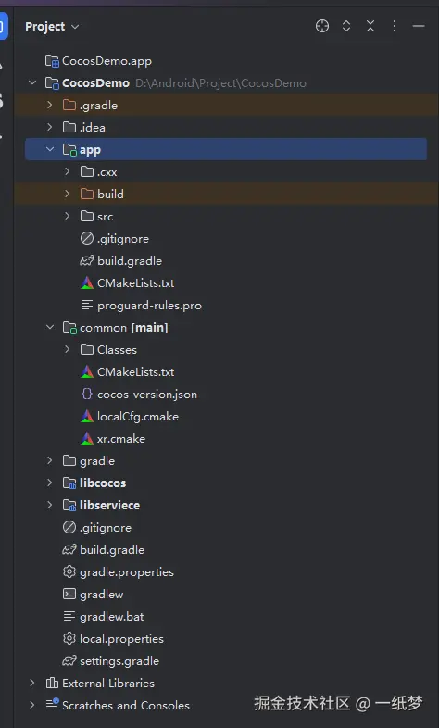Expand the .gradle folder
Image resolution: width=439 pixels, height=728 pixels.
tap(50, 106)
